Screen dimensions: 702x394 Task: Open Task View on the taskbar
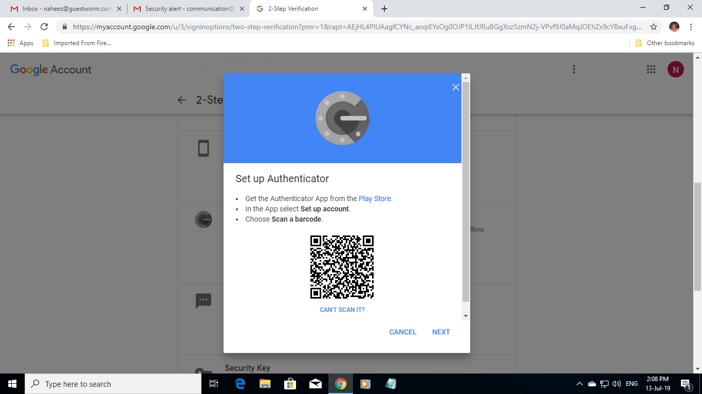pos(214,384)
